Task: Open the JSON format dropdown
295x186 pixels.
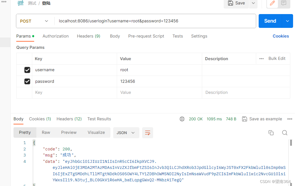Action: click(x=126, y=133)
